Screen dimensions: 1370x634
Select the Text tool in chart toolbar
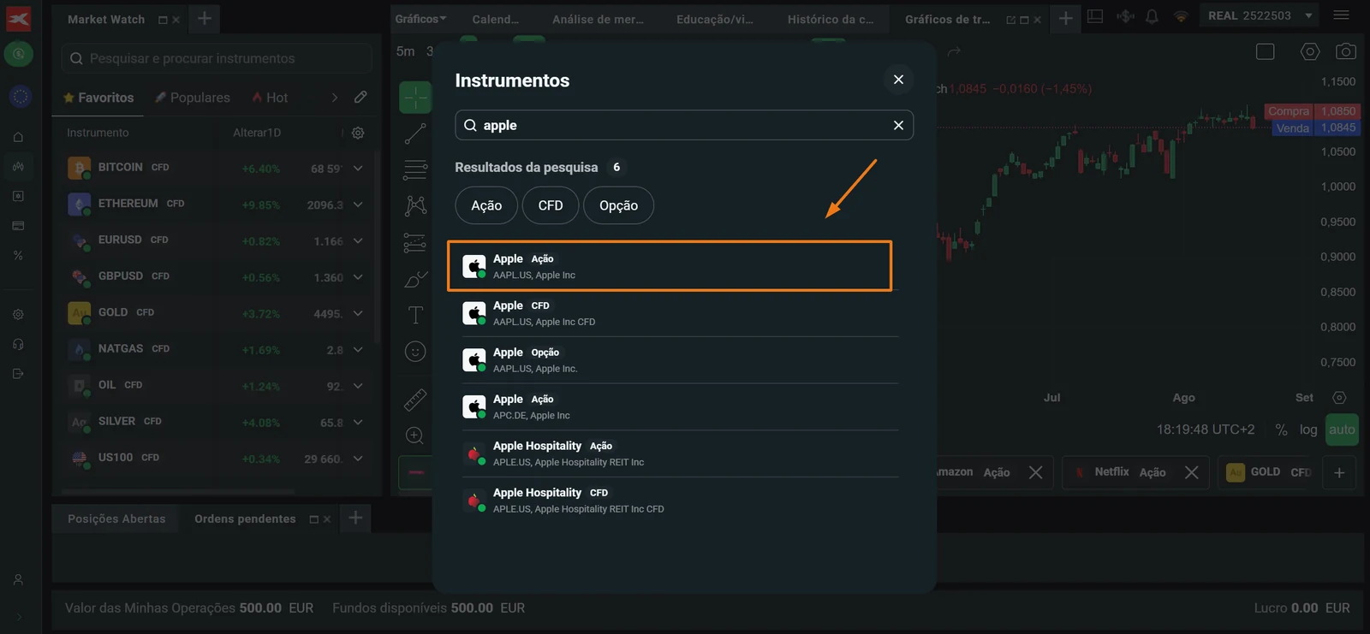[x=415, y=315]
